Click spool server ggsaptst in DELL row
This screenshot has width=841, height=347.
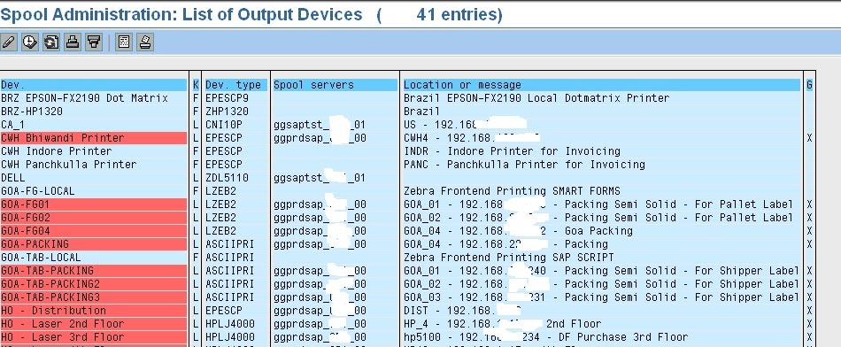[320, 178]
